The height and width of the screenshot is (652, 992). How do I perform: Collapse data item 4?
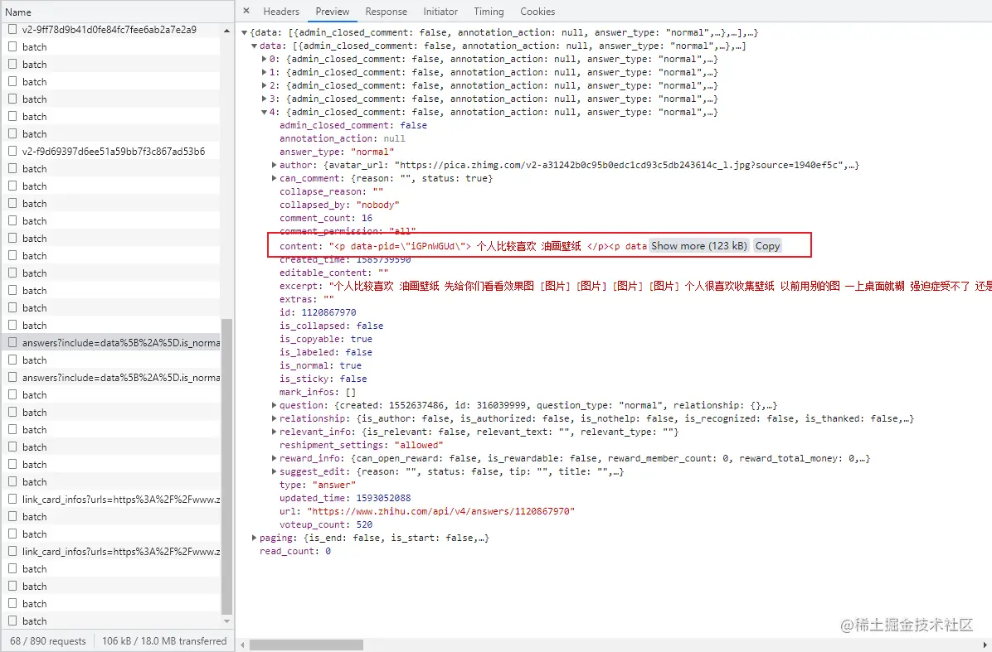pyautogui.click(x=265, y=113)
